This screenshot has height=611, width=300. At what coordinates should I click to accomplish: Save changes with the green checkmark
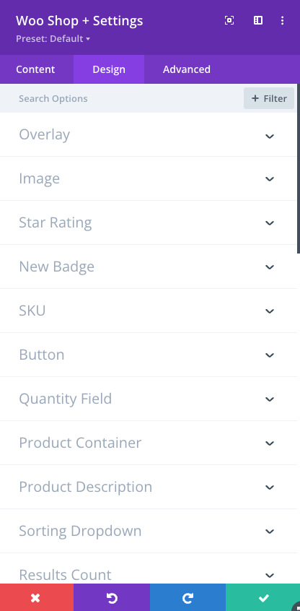tap(263, 597)
